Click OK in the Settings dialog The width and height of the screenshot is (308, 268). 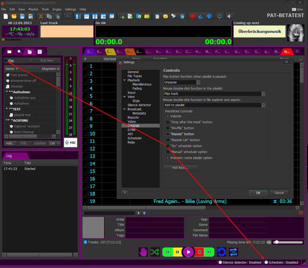pyautogui.click(x=258, y=193)
